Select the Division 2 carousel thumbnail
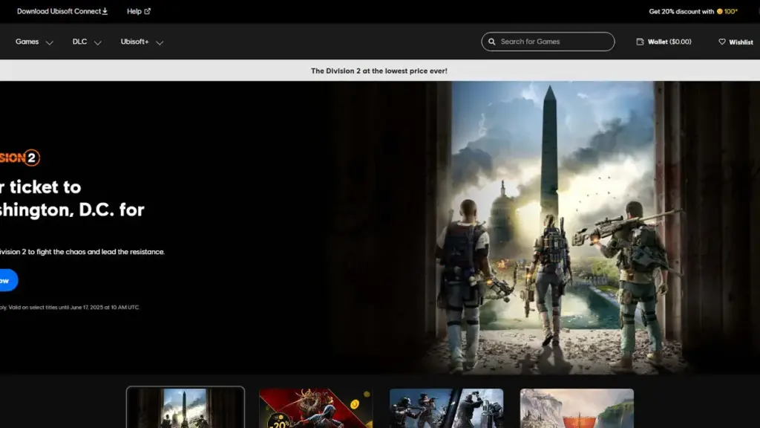Screen dimensions: 760x428 point(185,408)
